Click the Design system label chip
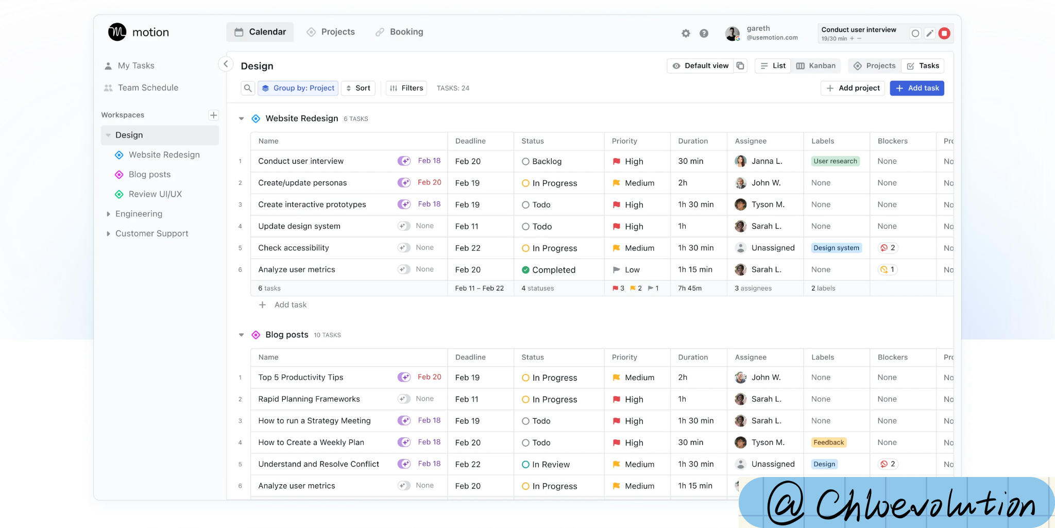This screenshot has width=1055, height=528. click(x=836, y=248)
